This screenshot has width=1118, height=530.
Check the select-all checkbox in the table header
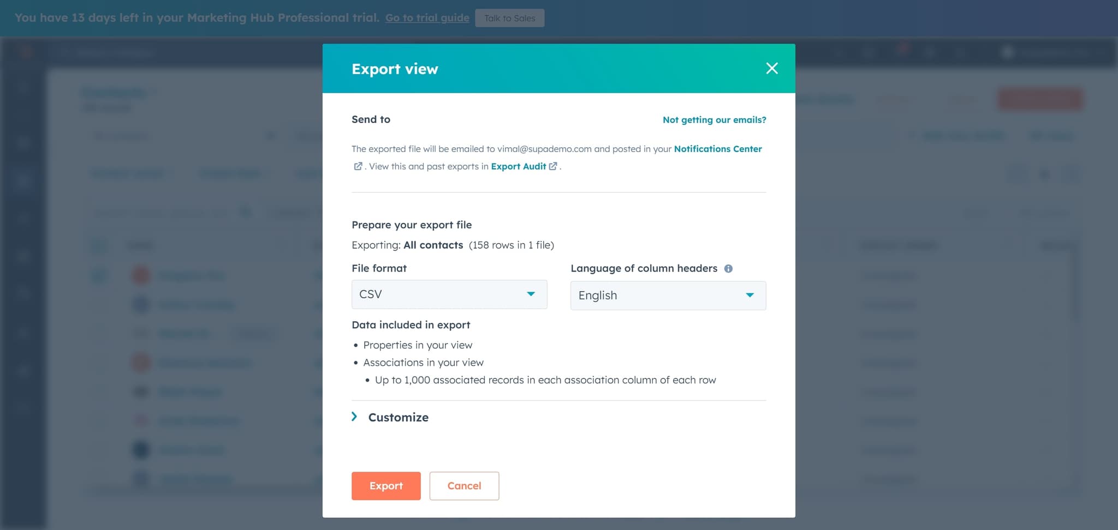pos(99,245)
